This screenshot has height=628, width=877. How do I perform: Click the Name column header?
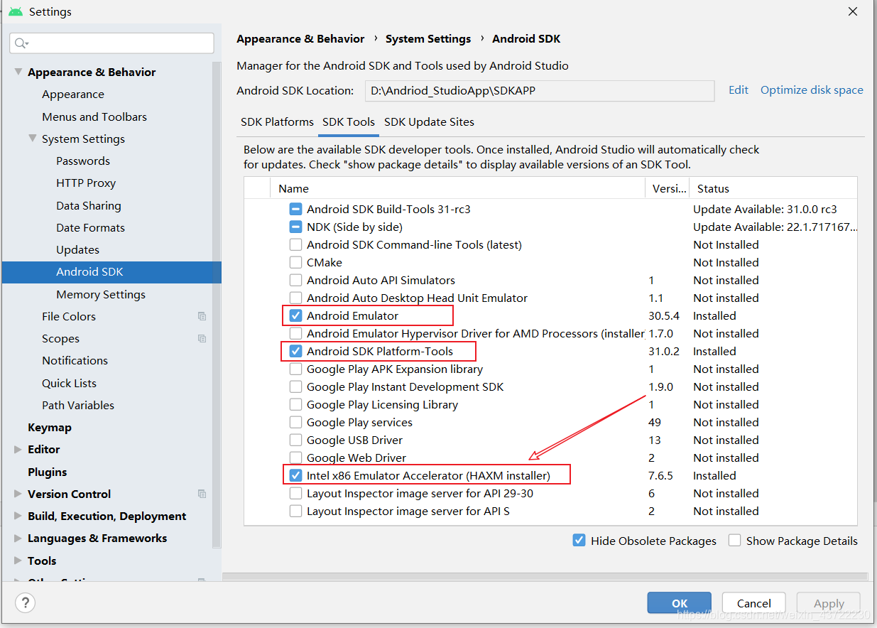click(x=457, y=188)
